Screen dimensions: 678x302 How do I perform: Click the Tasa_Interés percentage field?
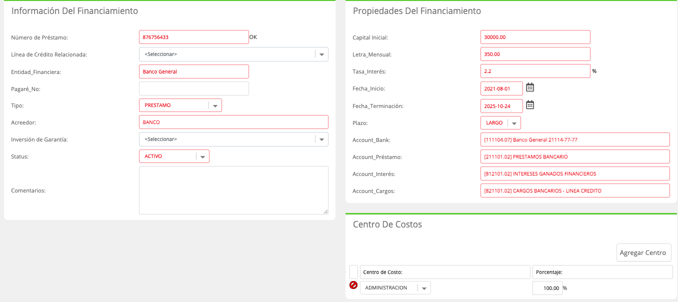(x=535, y=71)
